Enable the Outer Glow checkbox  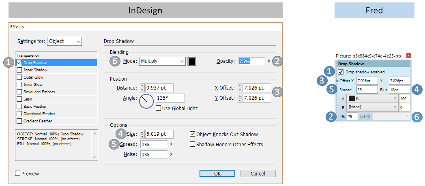point(19,77)
